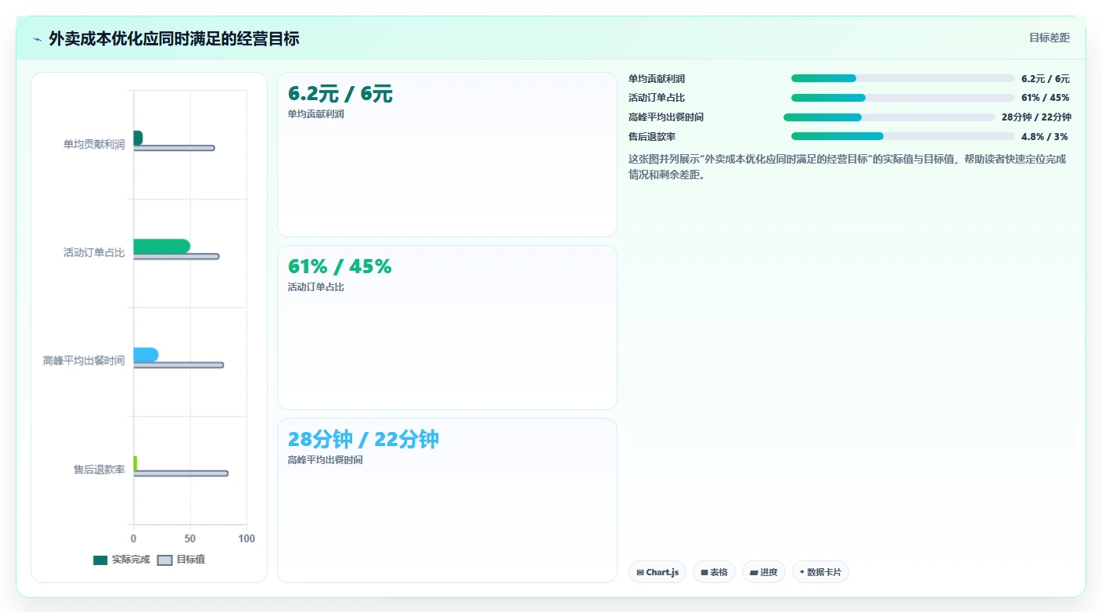Image resolution: width=1102 pixels, height=612 pixels.
Task: Click the 61% / 45% card value
Action: 340,266
